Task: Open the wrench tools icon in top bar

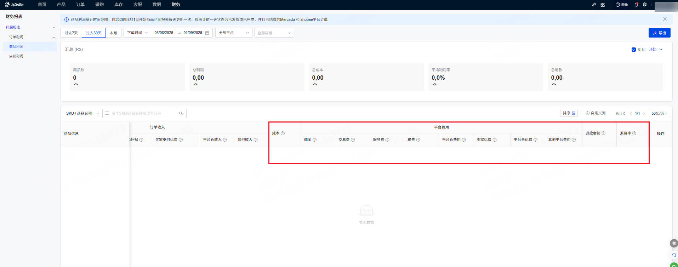Action: pyautogui.click(x=594, y=5)
